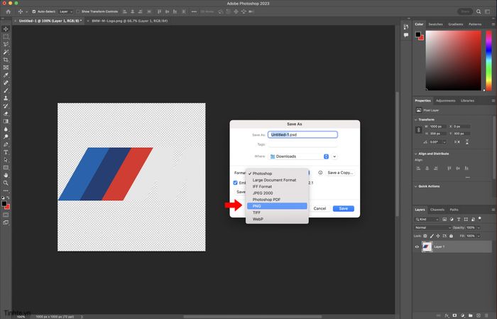Click the hue slider strip
497x319 pixels.
488,60
